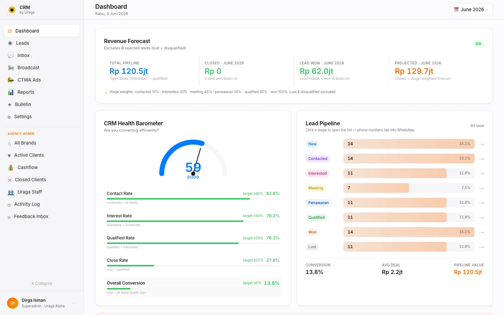Click the Meeting stage pipeline bar
504x315 pixels.
409,188
